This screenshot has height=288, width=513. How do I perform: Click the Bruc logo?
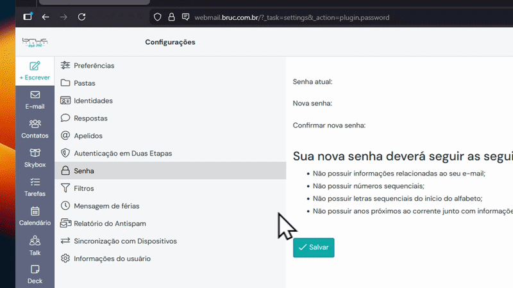pos(35,42)
